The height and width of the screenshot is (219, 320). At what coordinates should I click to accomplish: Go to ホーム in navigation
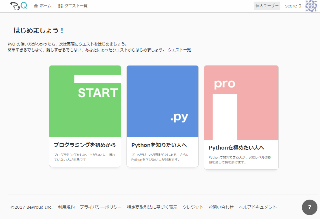pyautogui.click(x=45, y=6)
